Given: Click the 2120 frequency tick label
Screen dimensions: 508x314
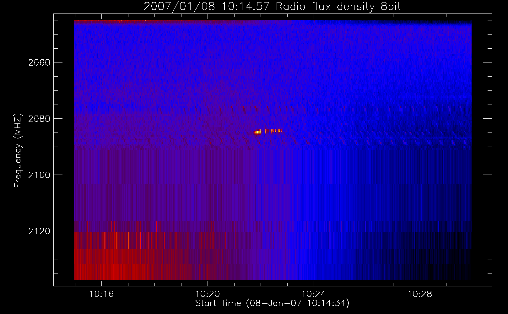Looking at the screenshot, I should (39, 231).
